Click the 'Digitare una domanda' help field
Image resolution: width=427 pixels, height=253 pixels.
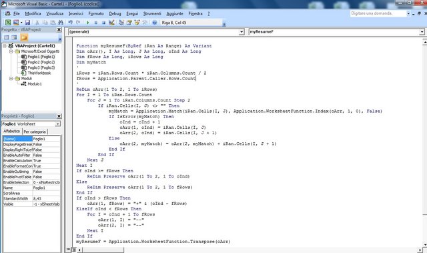coord(378,13)
